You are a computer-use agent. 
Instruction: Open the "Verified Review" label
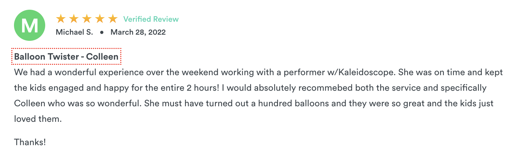(x=151, y=19)
